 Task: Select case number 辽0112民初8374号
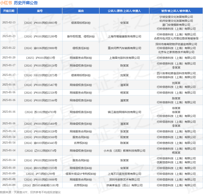pyautogui.click(x=41, y=151)
